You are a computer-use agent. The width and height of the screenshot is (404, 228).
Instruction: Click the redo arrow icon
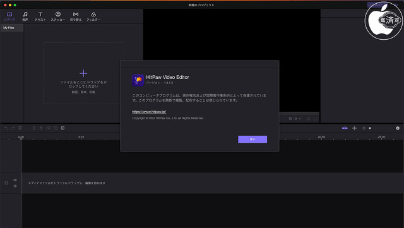point(13,128)
